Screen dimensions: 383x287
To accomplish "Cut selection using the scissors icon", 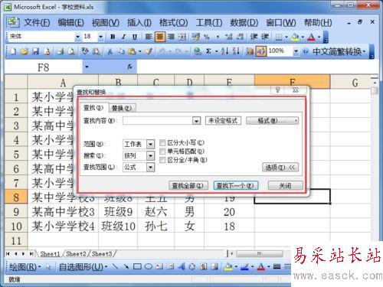I will click(110, 51).
